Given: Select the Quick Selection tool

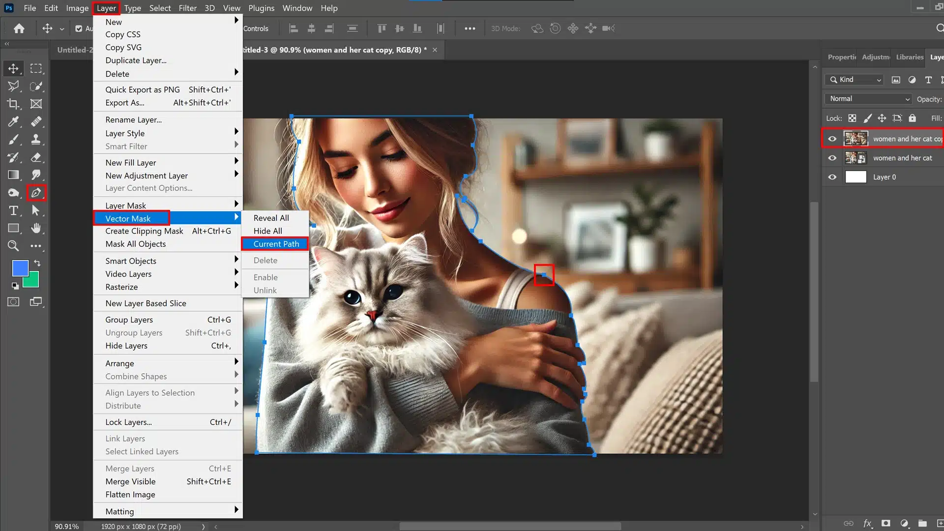Looking at the screenshot, I should (x=36, y=86).
